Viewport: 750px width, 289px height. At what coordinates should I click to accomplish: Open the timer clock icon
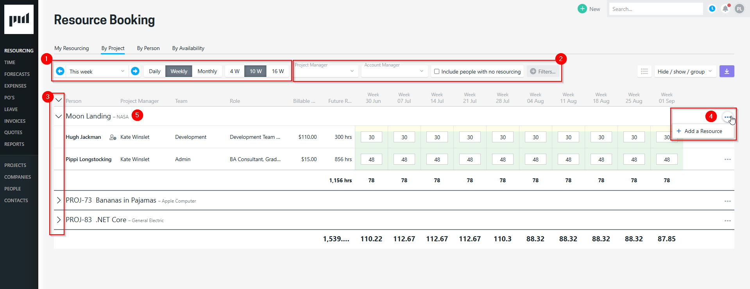(712, 9)
